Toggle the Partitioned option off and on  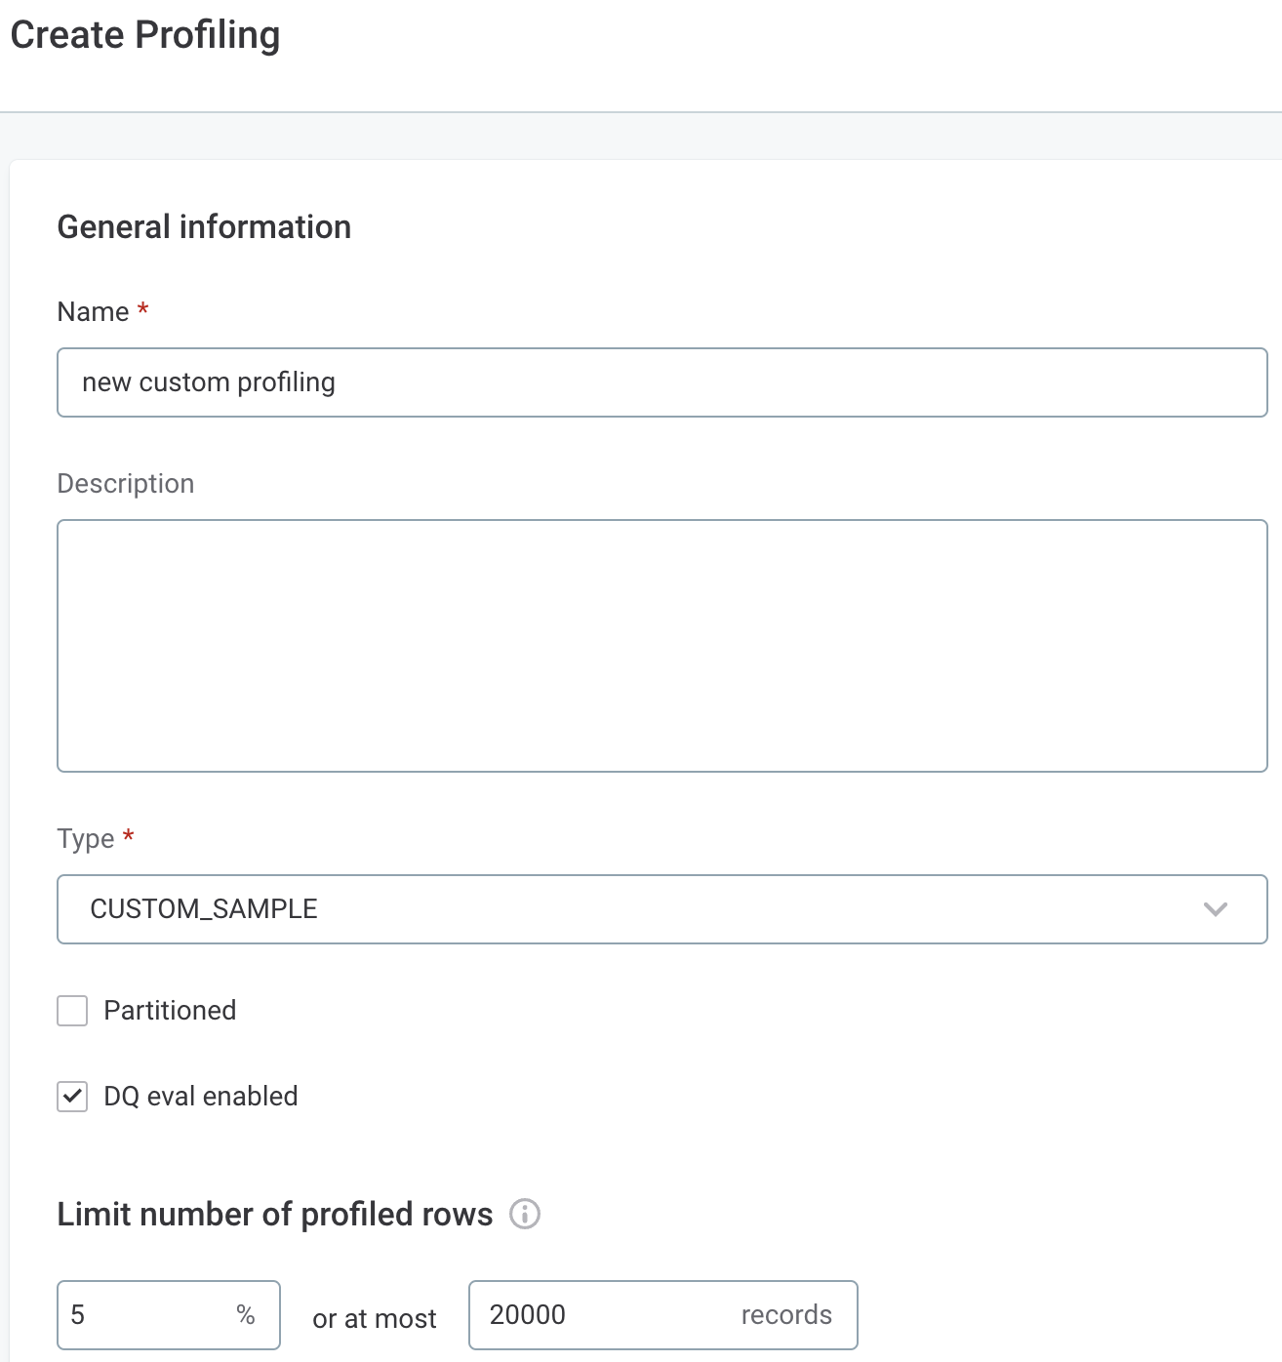click(71, 1011)
